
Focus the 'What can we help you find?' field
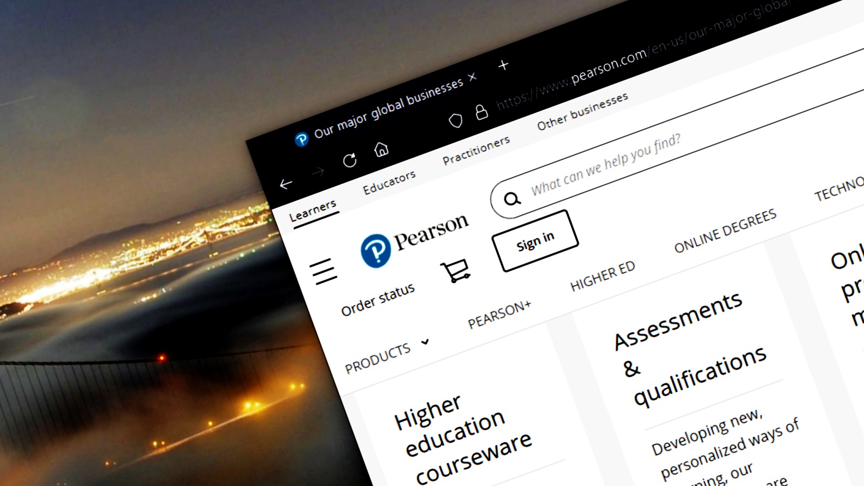click(605, 164)
